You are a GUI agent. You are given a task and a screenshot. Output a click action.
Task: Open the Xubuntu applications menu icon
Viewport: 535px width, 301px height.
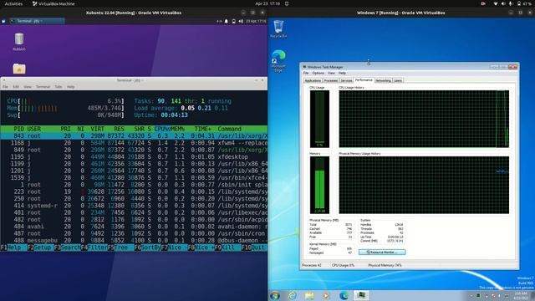tap(3, 21)
